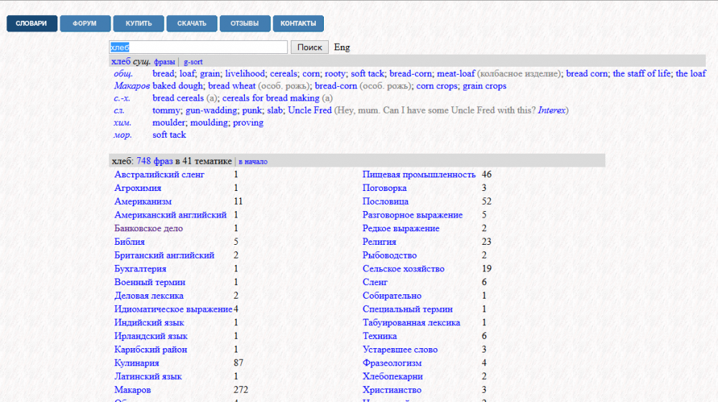This screenshot has width=718, height=402.
Task: Go to the ФОРУМ tab
Action: (x=85, y=24)
